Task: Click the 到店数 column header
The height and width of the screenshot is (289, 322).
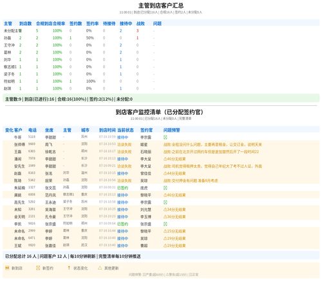Action: (25, 23)
